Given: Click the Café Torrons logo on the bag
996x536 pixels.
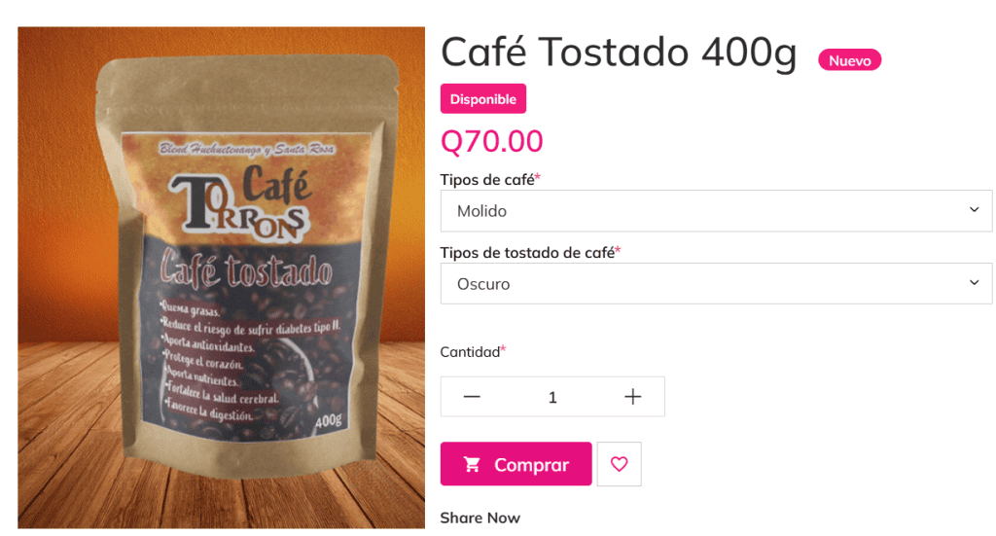Looking at the screenshot, I should 240,202.
